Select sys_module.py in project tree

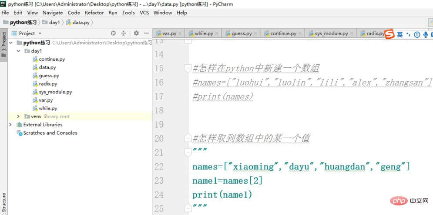pyautogui.click(x=55, y=92)
